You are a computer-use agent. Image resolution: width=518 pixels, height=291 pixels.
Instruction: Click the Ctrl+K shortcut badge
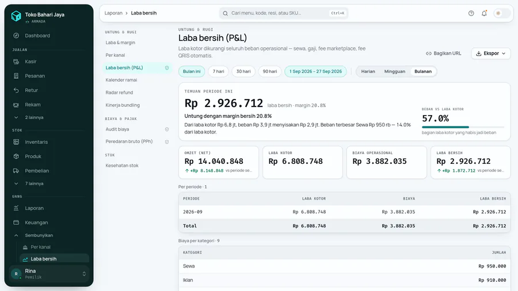[x=338, y=13]
